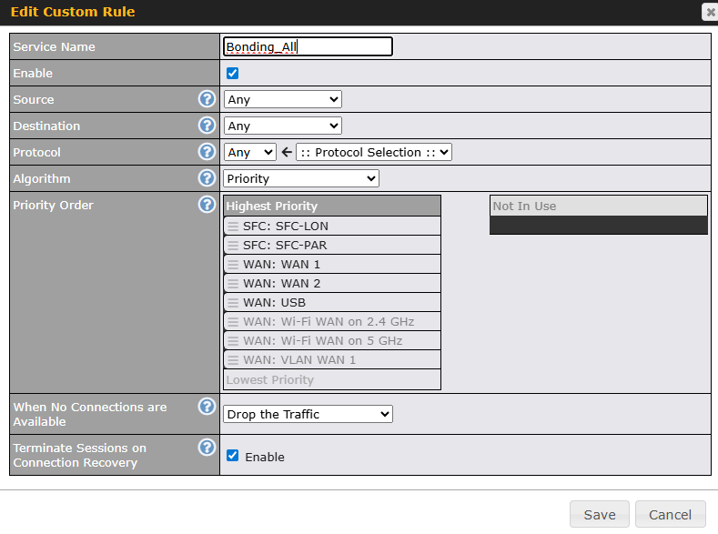Click the drag handle for WAN: USB
The width and height of the screenshot is (718, 534).
[x=233, y=303]
